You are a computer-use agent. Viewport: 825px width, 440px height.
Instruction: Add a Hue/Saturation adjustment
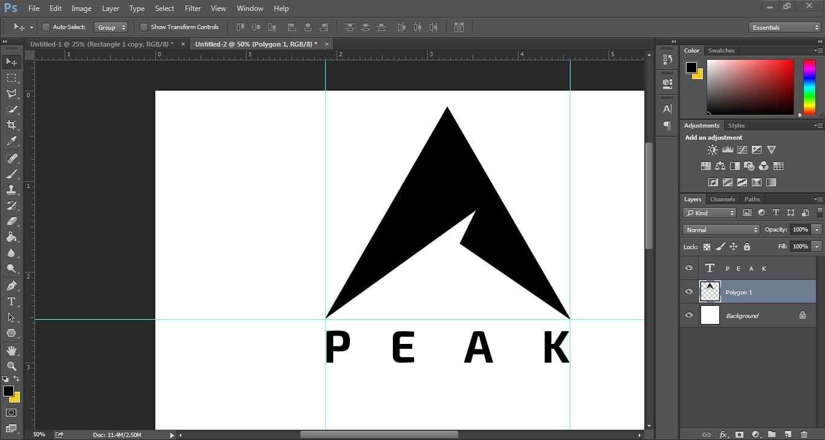click(706, 166)
